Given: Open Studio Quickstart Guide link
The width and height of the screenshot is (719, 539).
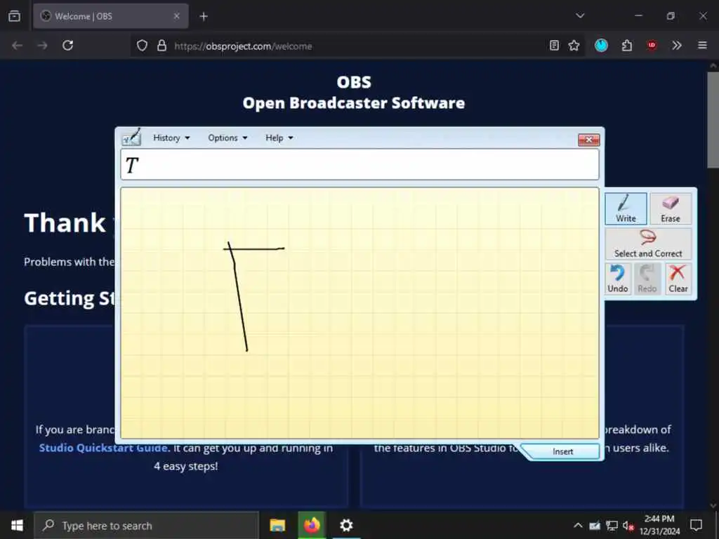Looking at the screenshot, I should pyautogui.click(x=103, y=448).
